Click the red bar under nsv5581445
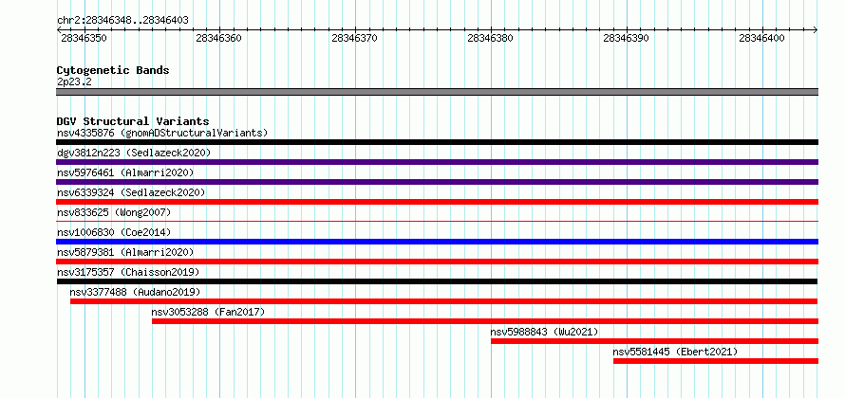845x398 pixels. (716, 361)
